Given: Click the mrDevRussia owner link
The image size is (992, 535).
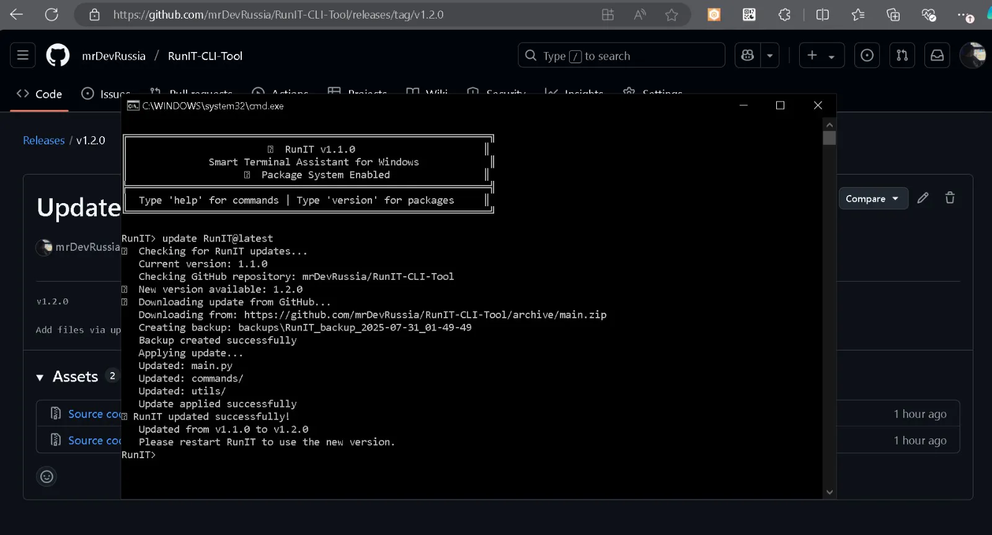Looking at the screenshot, I should tap(113, 56).
